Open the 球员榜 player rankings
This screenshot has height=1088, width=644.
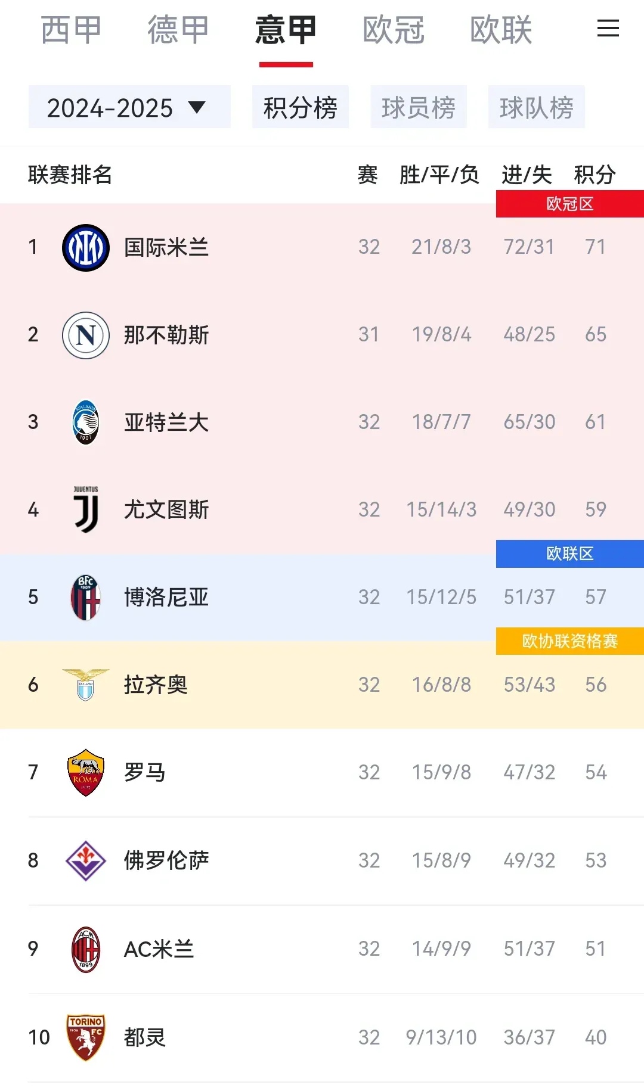point(418,107)
